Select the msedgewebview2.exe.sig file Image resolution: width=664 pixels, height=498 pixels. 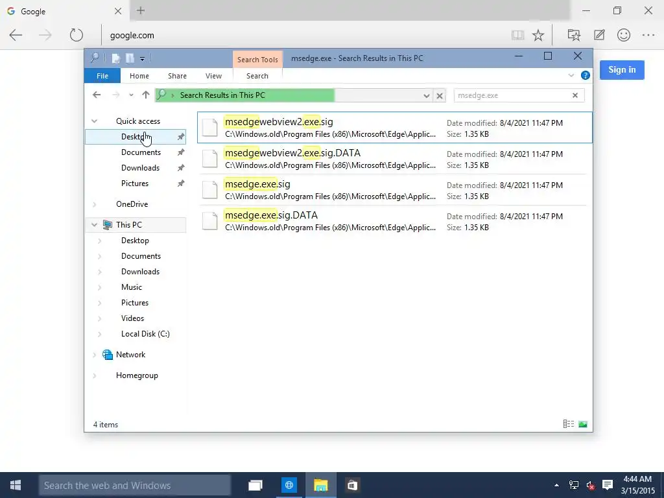coord(395,128)
